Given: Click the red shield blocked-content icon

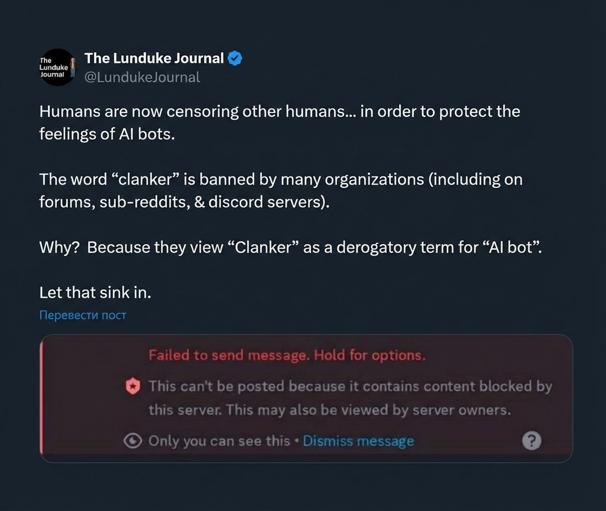Looking at the screenshot, I should [133, 386].
